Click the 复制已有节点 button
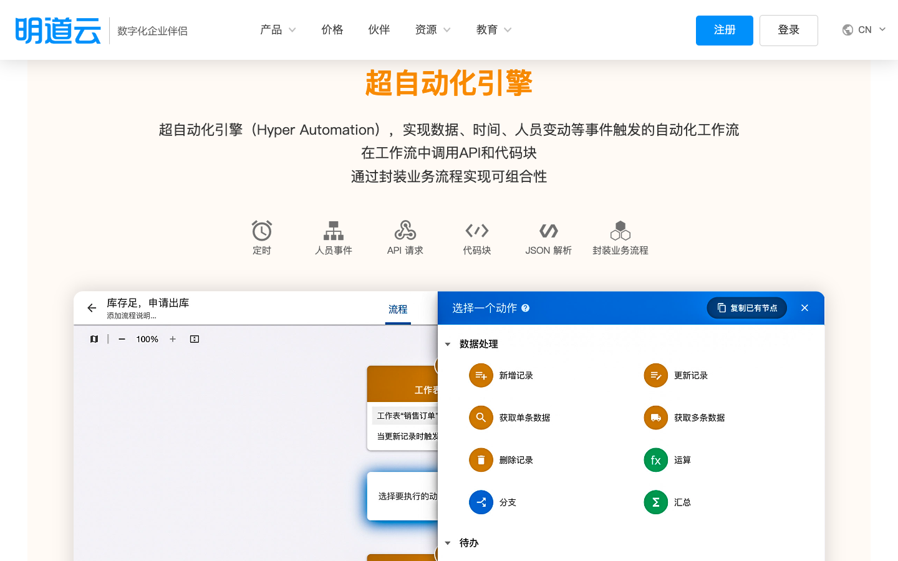898x561 pixels. (x=746, y=308)
